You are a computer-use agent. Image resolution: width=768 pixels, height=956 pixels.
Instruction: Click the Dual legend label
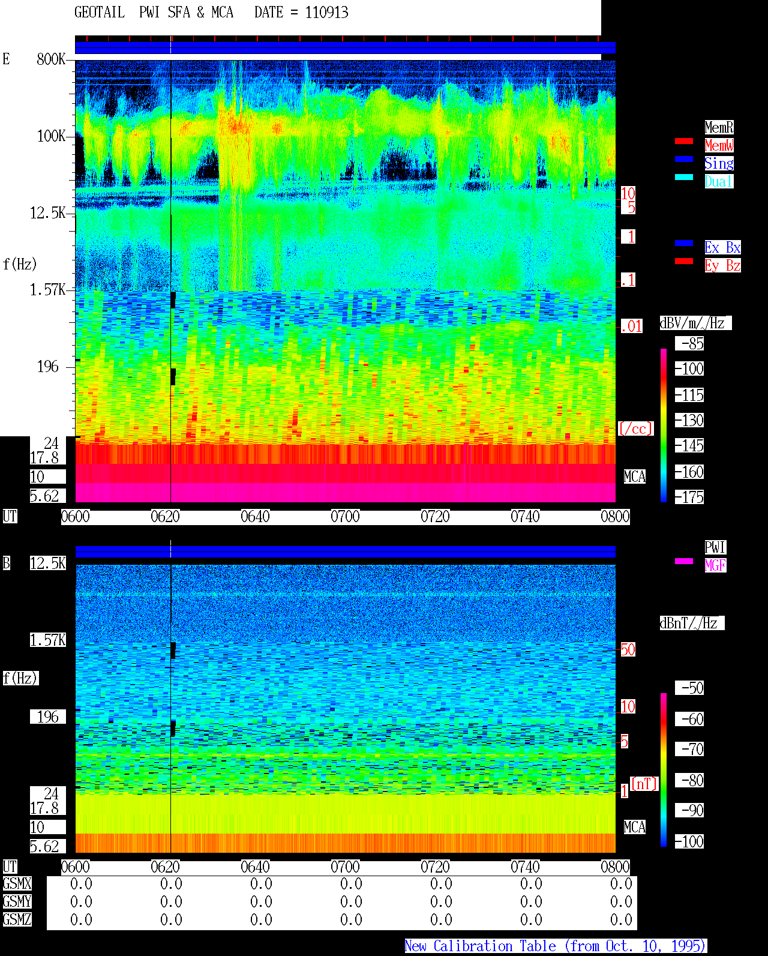719,181
